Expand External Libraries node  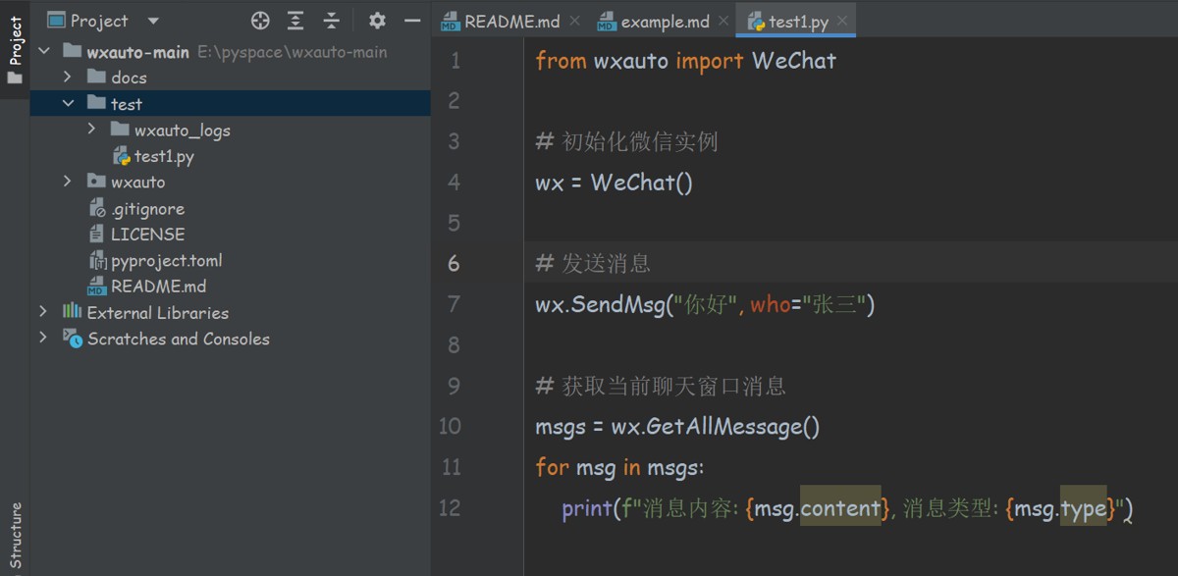[x=43, y=312]
